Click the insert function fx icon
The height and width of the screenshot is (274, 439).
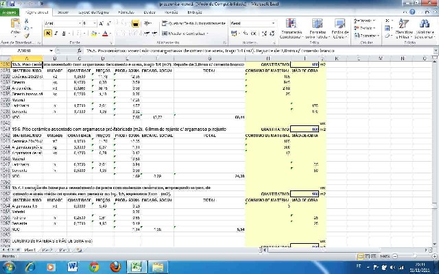click(x=80, y=51)
